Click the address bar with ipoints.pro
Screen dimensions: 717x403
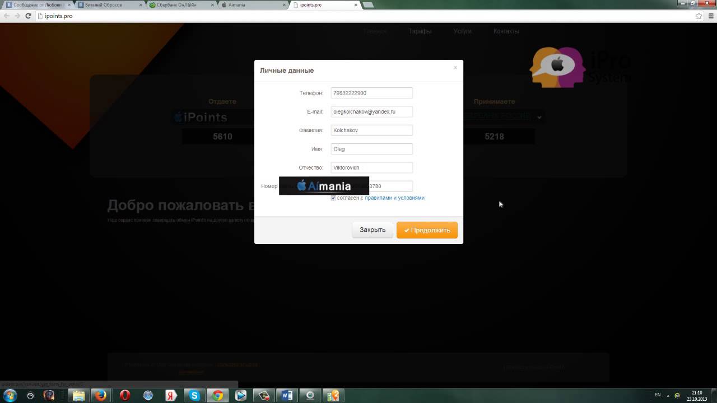point(364,16)
